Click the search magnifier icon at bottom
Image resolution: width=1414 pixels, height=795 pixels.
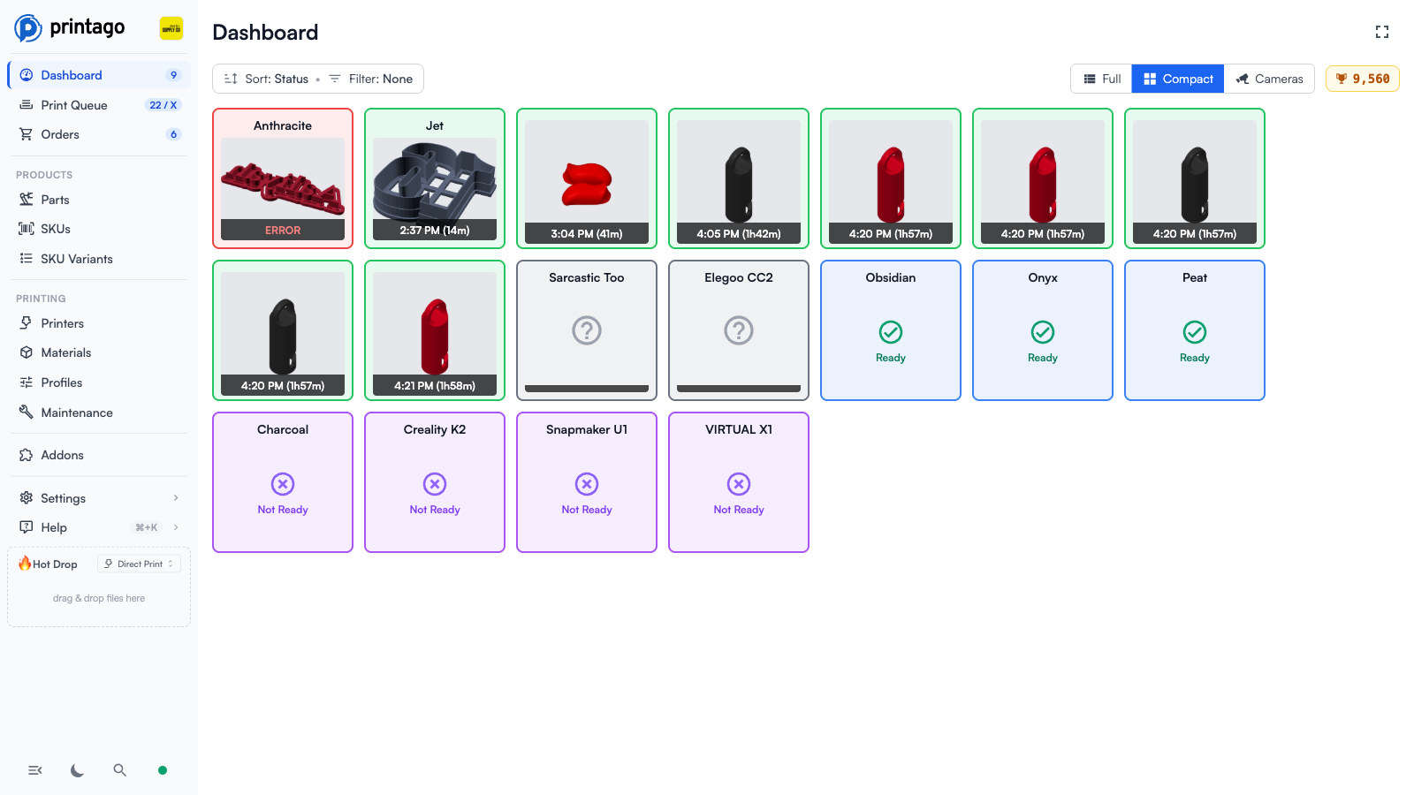[x=120, y=770]
